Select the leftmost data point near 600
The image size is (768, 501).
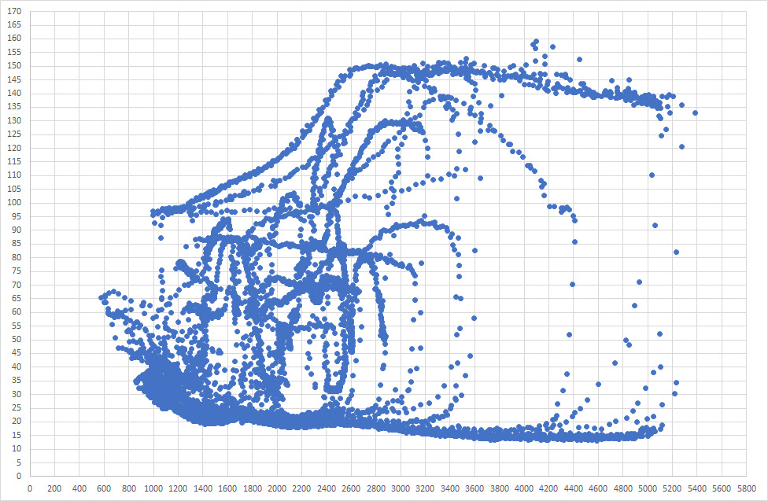click(x=102, y=298)
